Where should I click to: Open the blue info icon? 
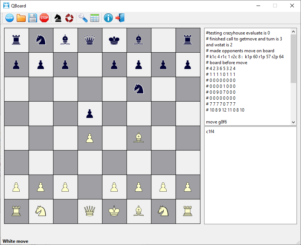click(108, 18)
